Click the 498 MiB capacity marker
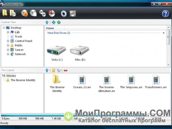 [x=23, y=119]
